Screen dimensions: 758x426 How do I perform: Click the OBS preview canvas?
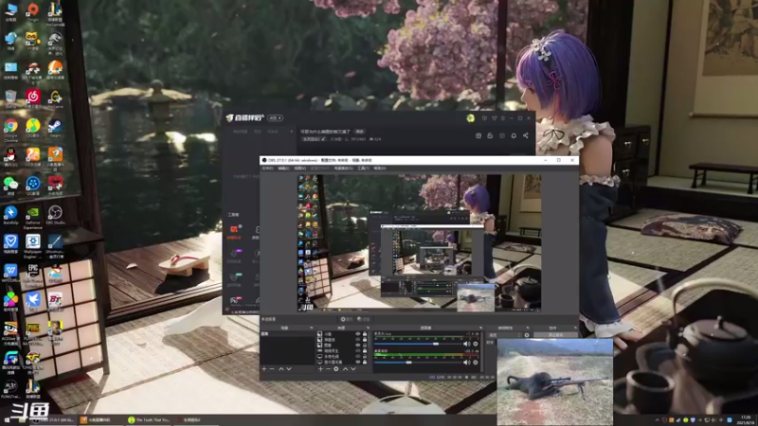pos(419,243)
